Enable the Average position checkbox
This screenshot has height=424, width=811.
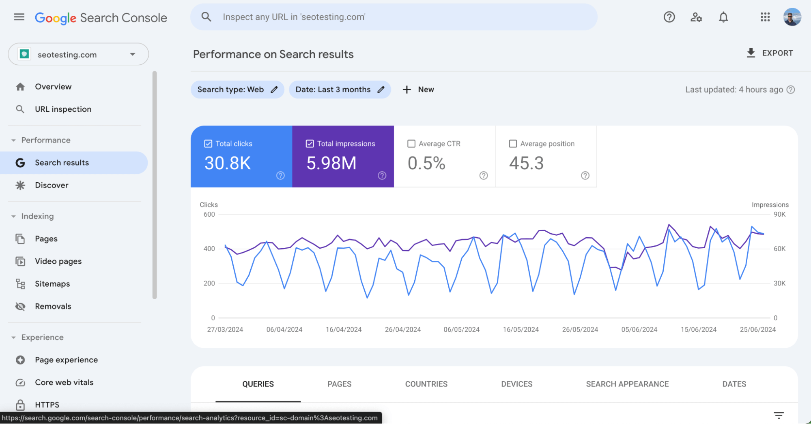[x=513, y=144]
